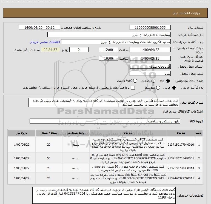The image size is (211, 204).
Task: Click the abia hCG-EIA-96T kit item name
Action: (128, 178)
